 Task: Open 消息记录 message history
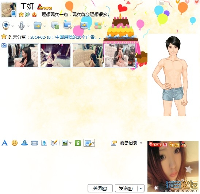[x=128, y=143]
